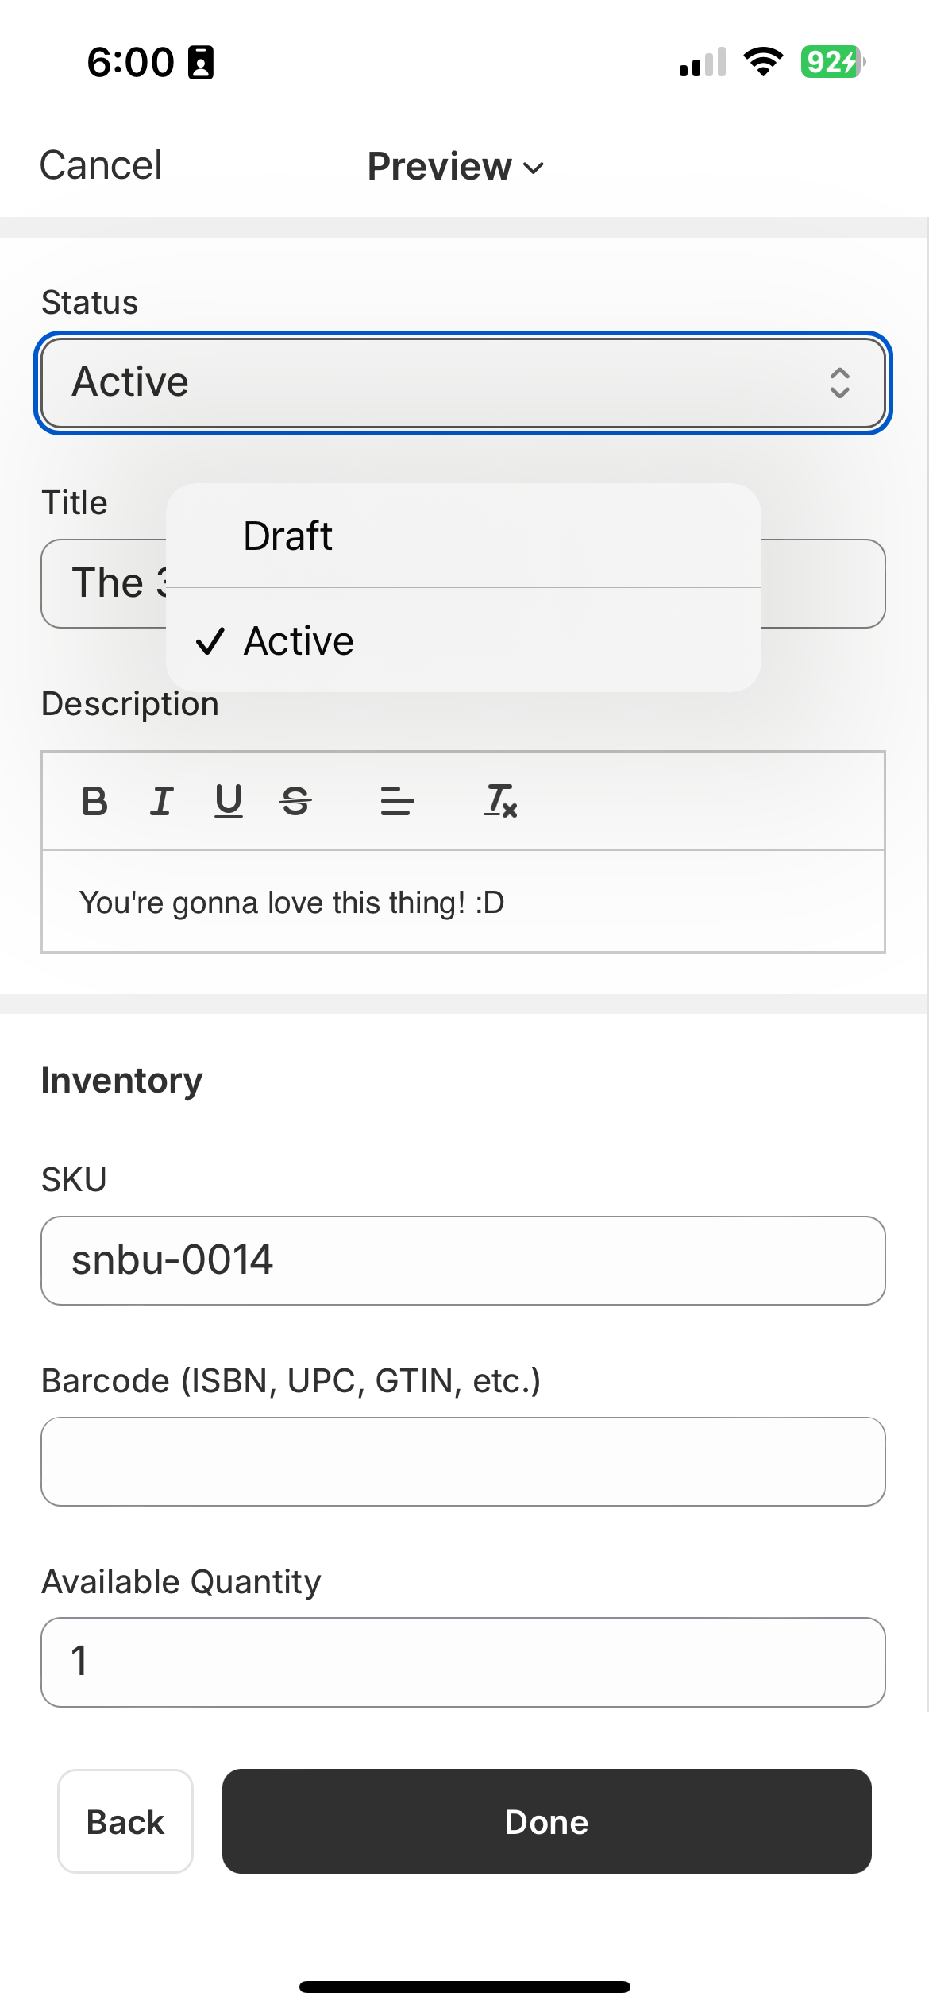The width and height of the screenshot is (929, 2012).
Task: Tap the Back button
Action: [x=125, y=1821]
